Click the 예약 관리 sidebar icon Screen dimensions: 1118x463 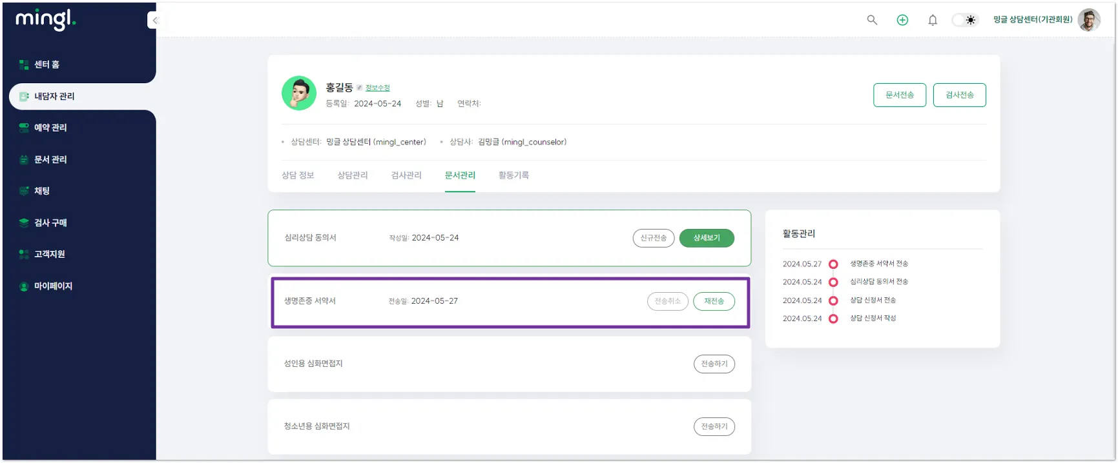pyautogui.click(x=24, y=128)
